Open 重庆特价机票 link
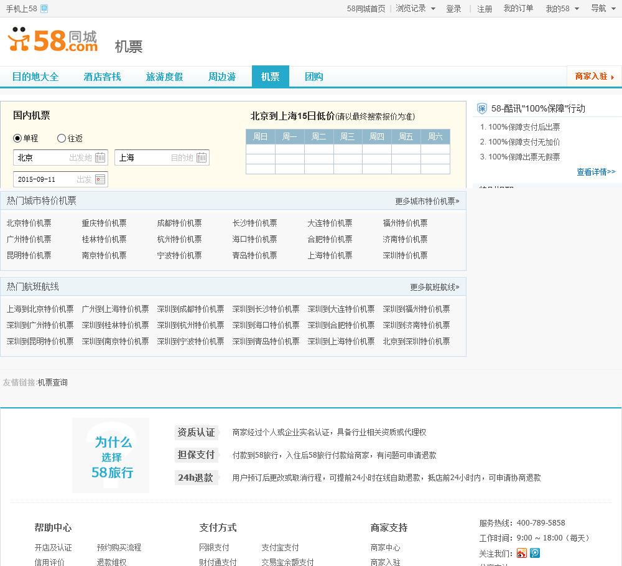 pyautogui.click(x=104, y=223)
